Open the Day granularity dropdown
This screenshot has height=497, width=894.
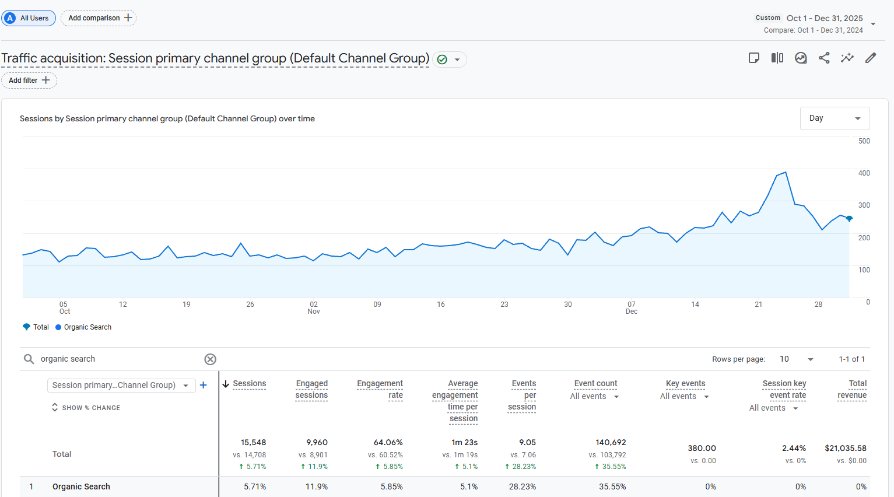(x=835, y=118)
